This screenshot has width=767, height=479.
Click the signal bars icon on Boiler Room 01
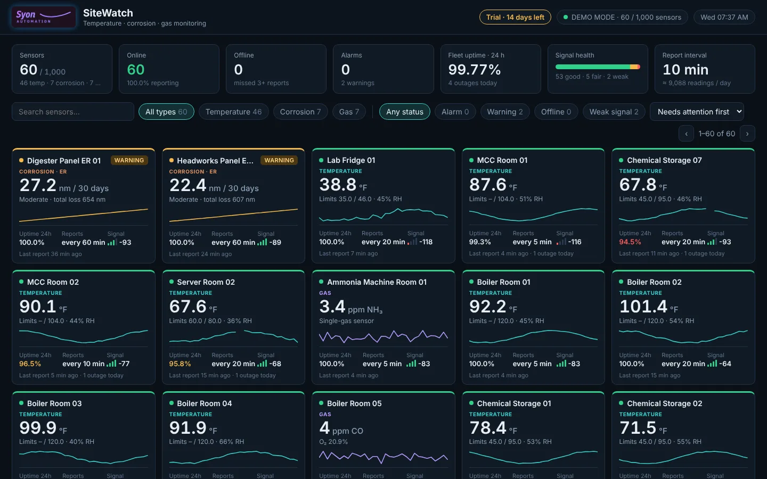click(561, 364)
